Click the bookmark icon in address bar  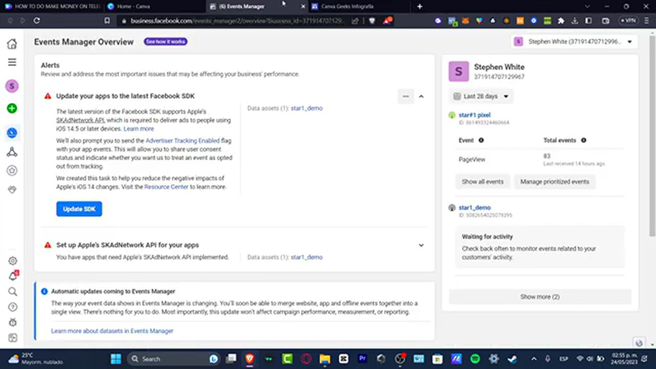107,20
